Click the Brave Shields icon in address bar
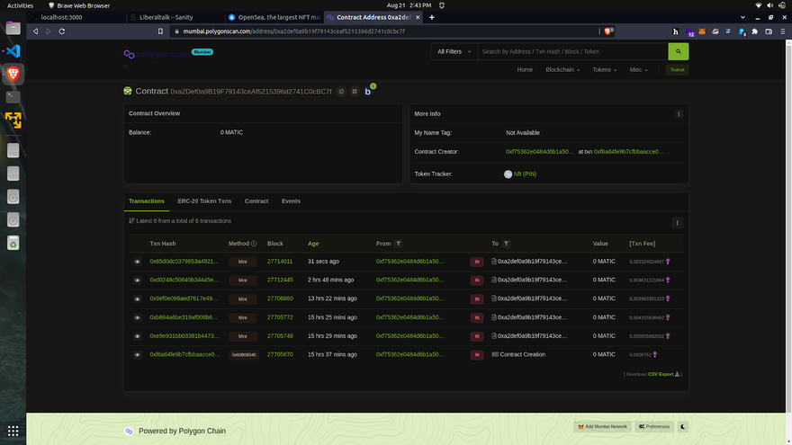Screen dimensions: 792x445 [609, 31]
